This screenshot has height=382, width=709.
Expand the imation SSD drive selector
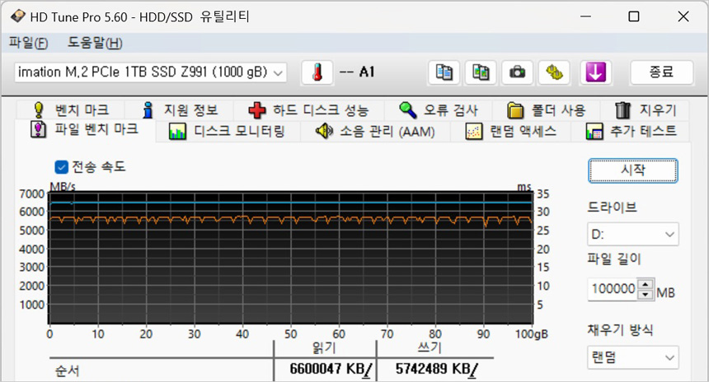[151, 72]
